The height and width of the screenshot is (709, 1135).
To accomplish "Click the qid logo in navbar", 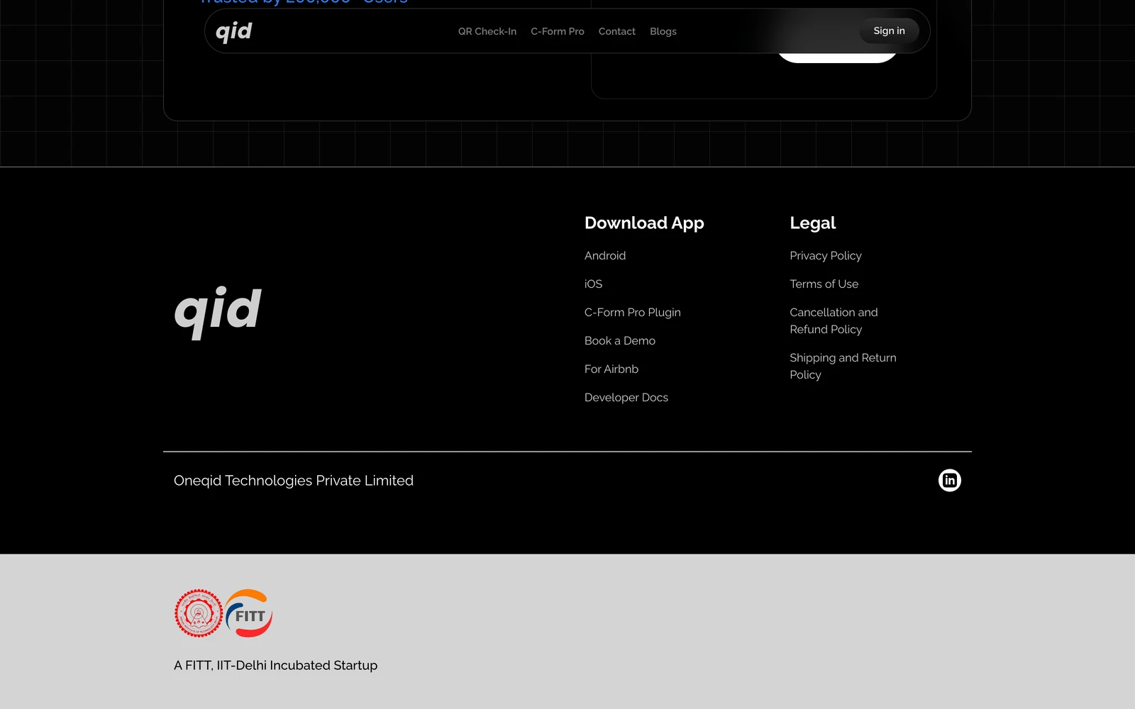I will (234, 31).
